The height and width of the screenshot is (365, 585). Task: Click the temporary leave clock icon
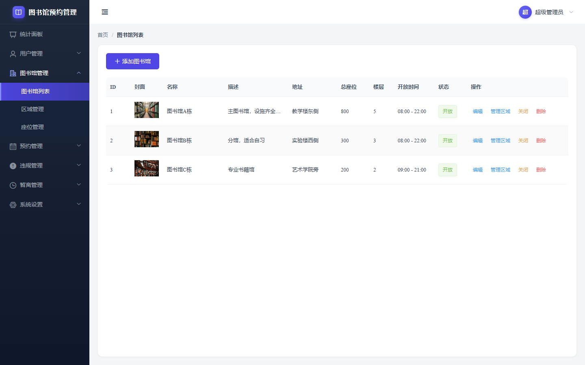coord(13,185)
